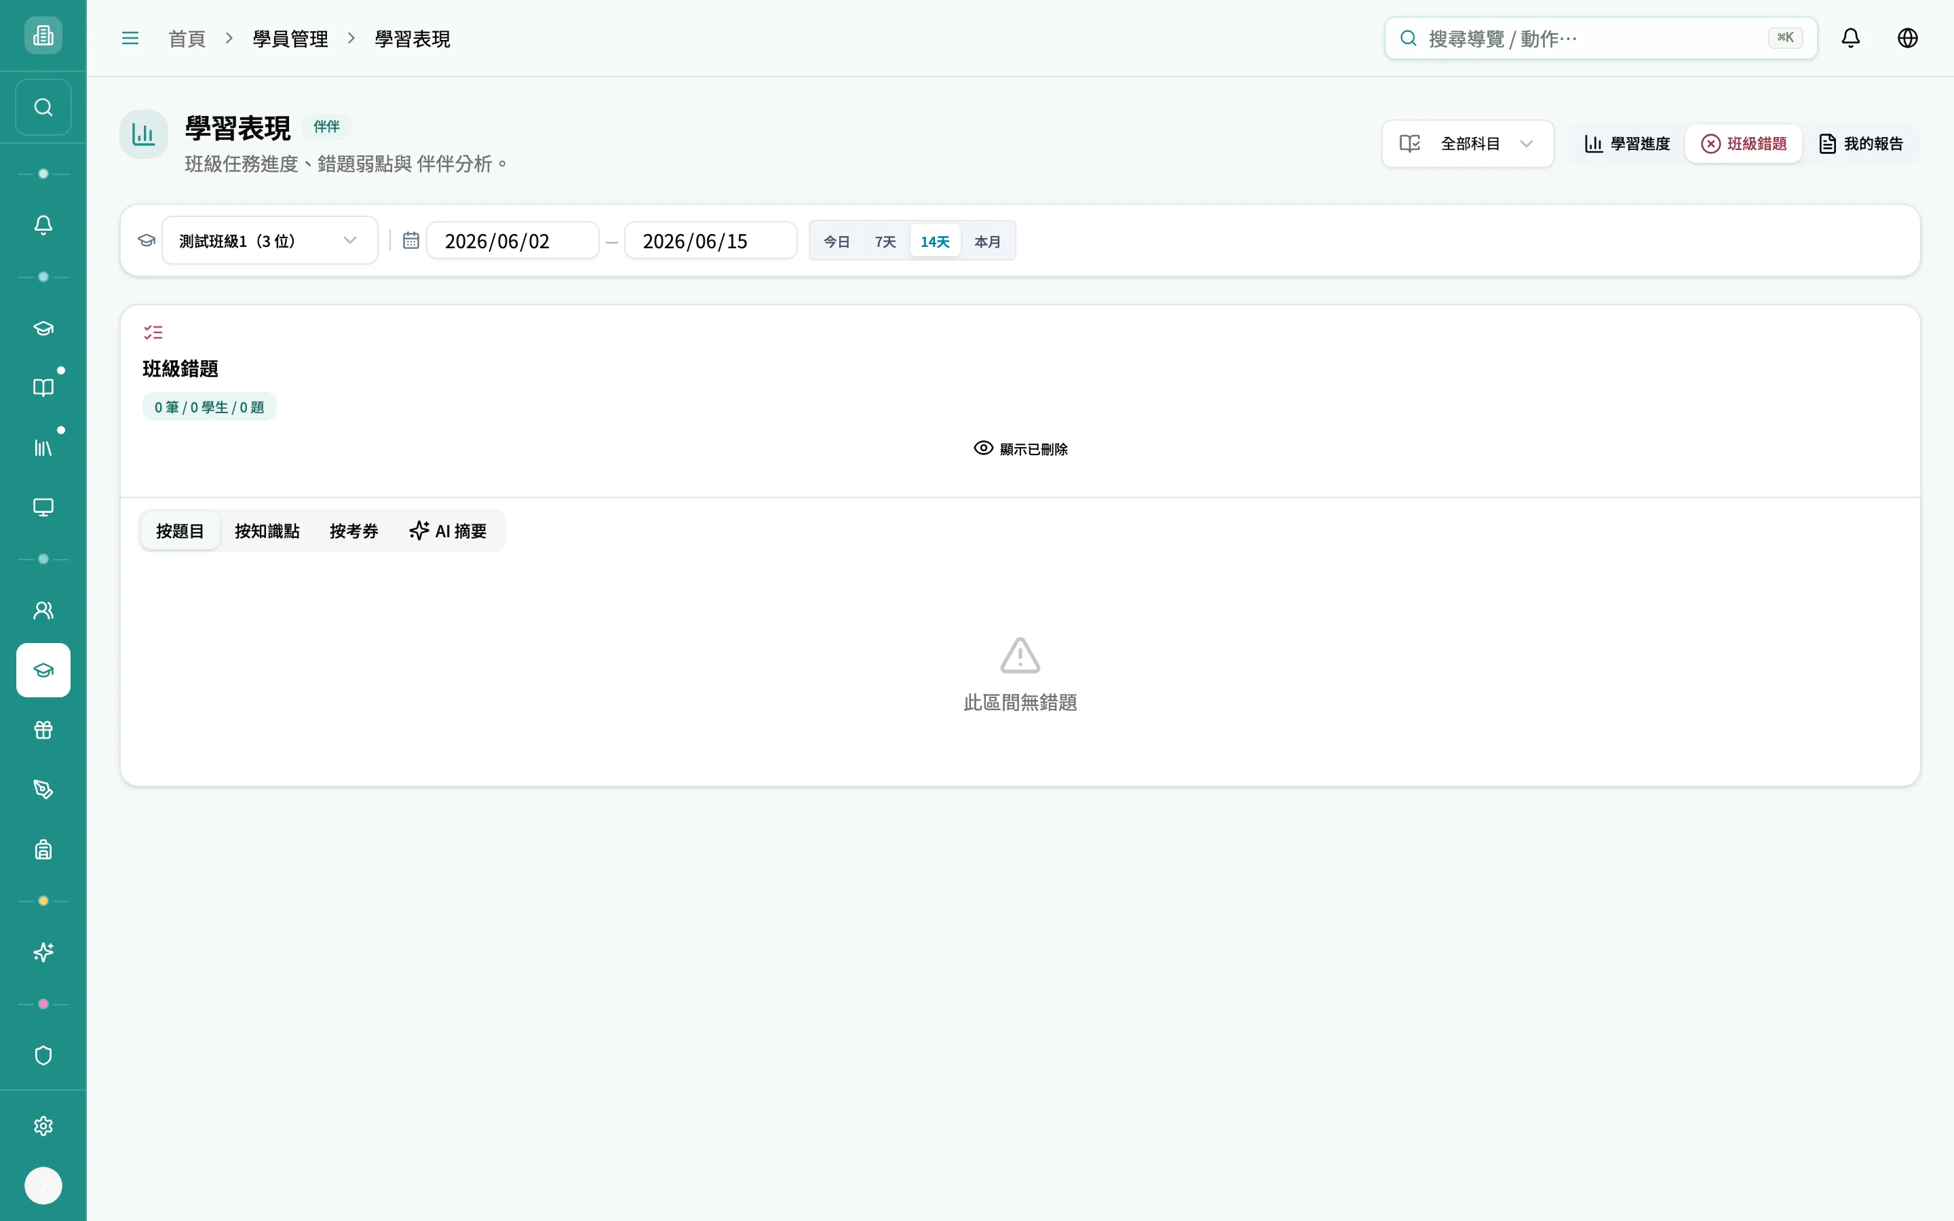Image resolution: width=1954 pixels, height=1221 pixels.
Task: Go to 首頁 breadcrumb link
Action: pos(187,39)
